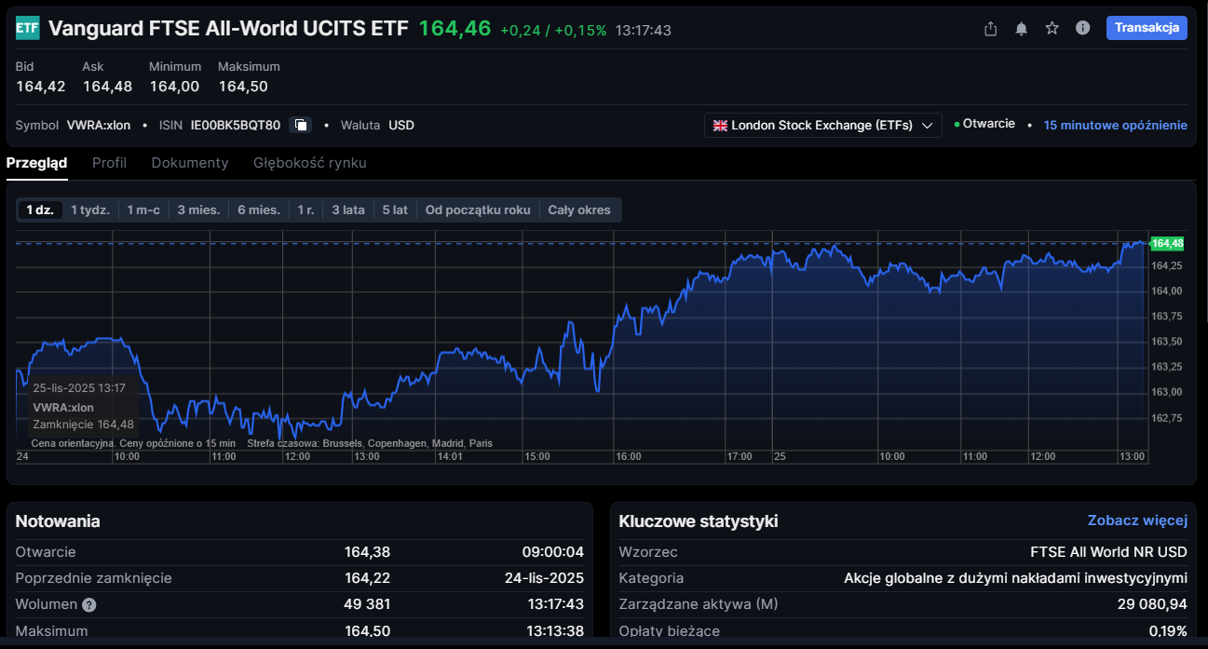The height and width of the screenshot is (649, 1208).
Task: Open the info circle icon
Action: (1082, 28)
